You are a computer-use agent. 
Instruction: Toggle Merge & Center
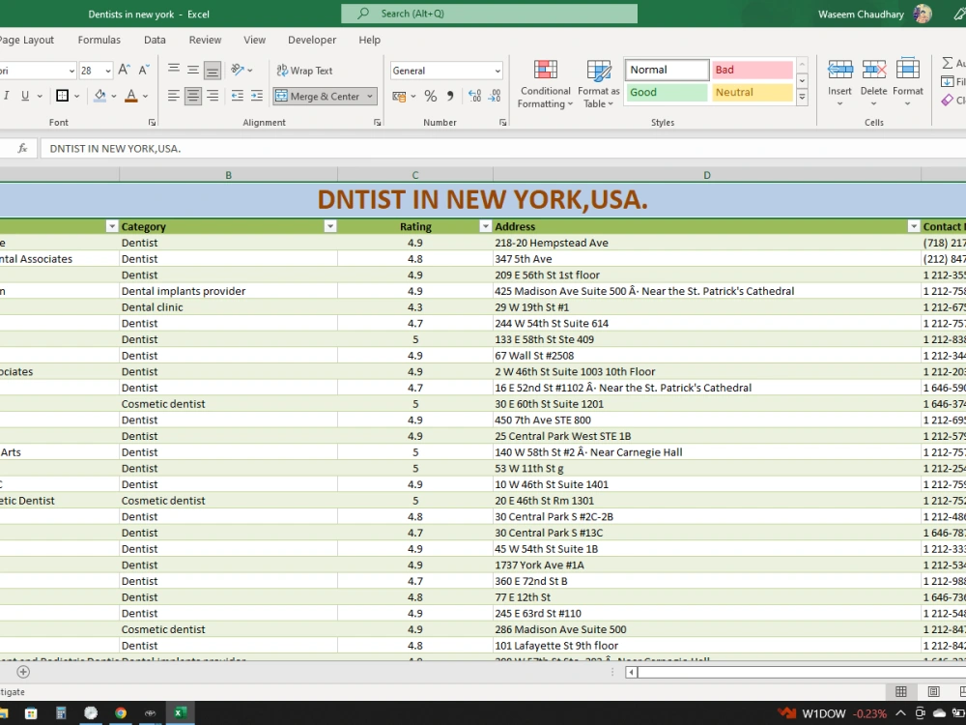[317, 96]
